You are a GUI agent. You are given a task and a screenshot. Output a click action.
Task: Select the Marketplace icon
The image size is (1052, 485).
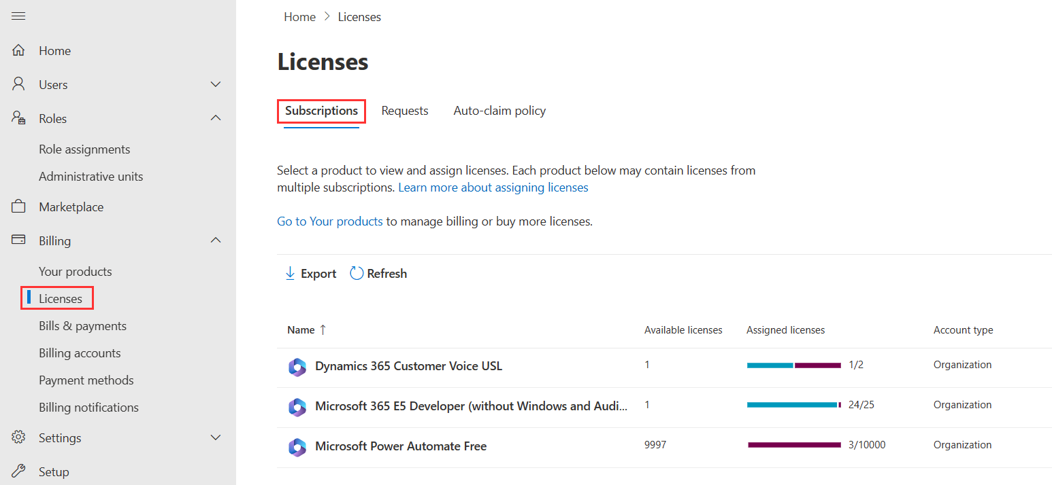[18, 206]
